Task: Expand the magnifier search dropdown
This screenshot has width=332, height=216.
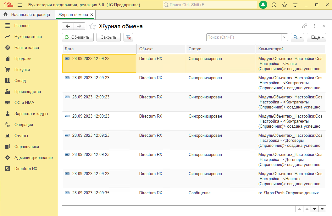Action: 297,37
